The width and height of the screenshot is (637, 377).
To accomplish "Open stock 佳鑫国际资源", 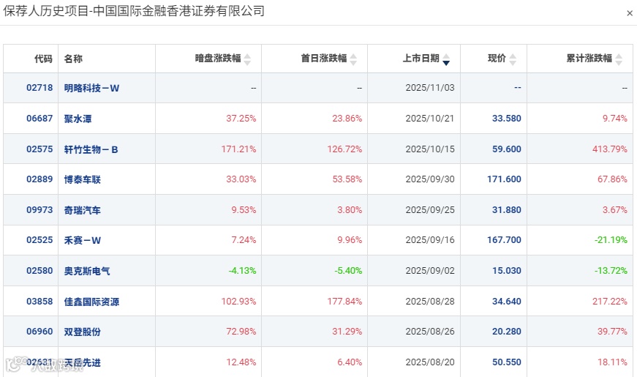I will click(x=91, y=302).
